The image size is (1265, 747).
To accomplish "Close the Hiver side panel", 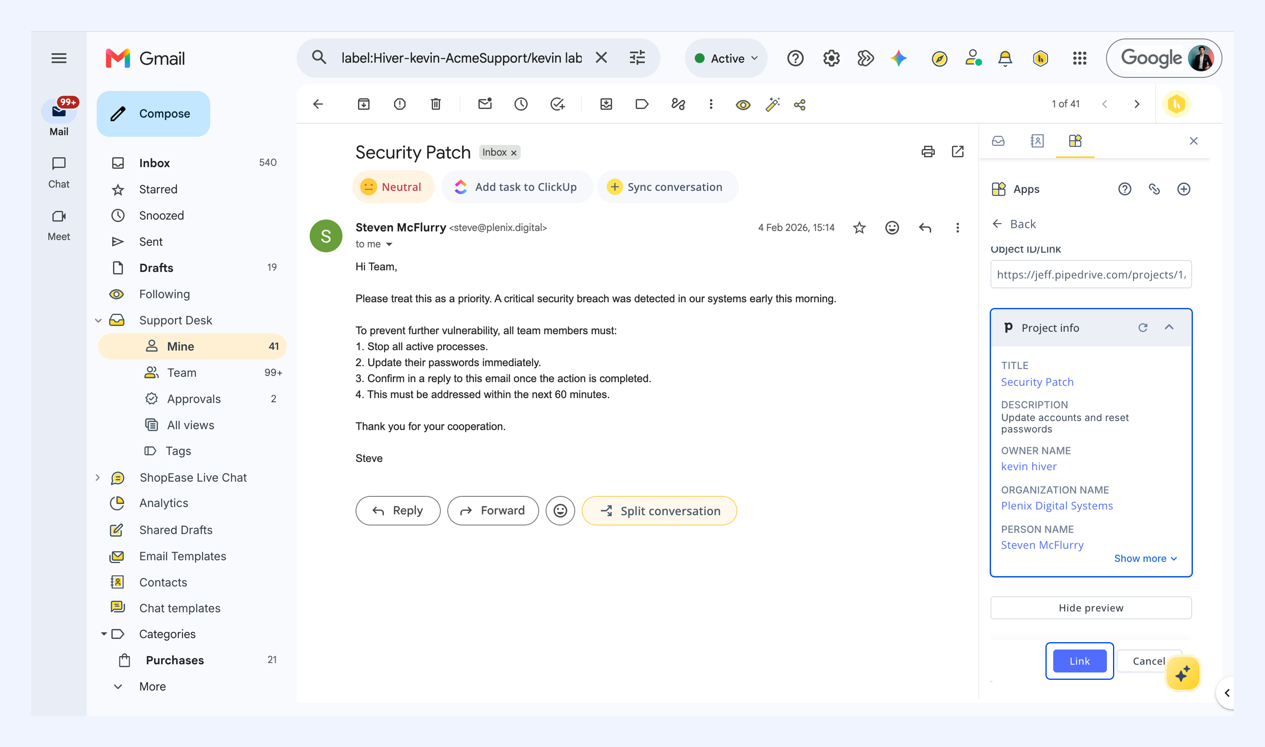I will [1194, 141].
